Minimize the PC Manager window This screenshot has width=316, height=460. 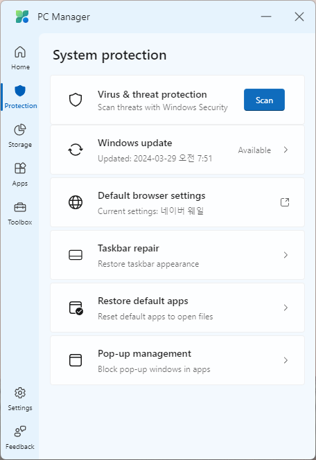266,17
